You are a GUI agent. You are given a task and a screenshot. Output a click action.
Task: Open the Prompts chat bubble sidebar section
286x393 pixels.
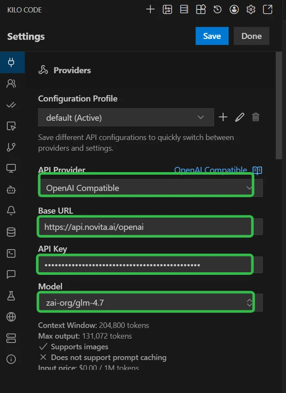(11, 274)
